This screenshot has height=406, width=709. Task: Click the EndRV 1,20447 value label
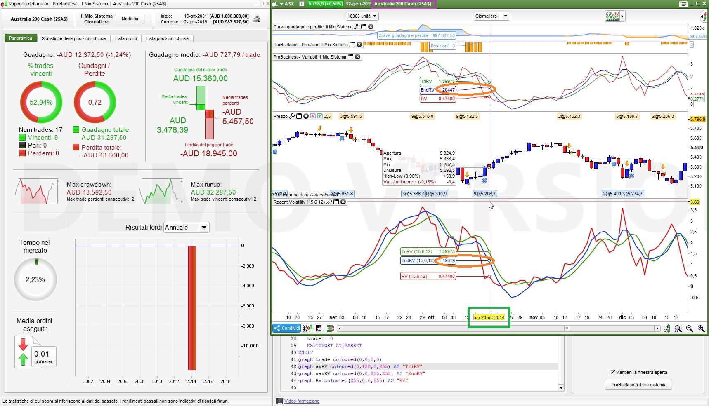click(437, 90)
